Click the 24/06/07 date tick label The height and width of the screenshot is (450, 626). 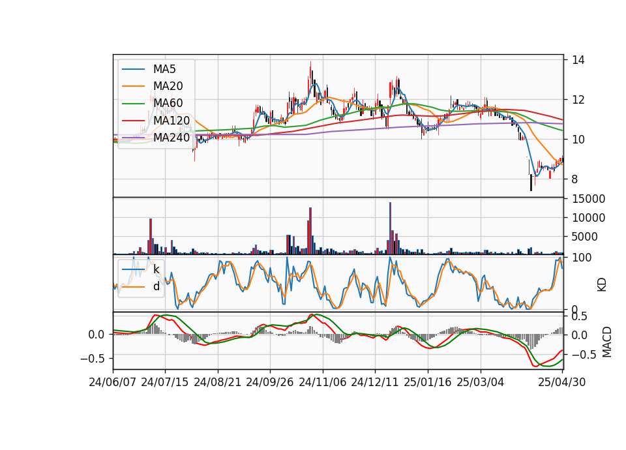[x=113, y=382]
